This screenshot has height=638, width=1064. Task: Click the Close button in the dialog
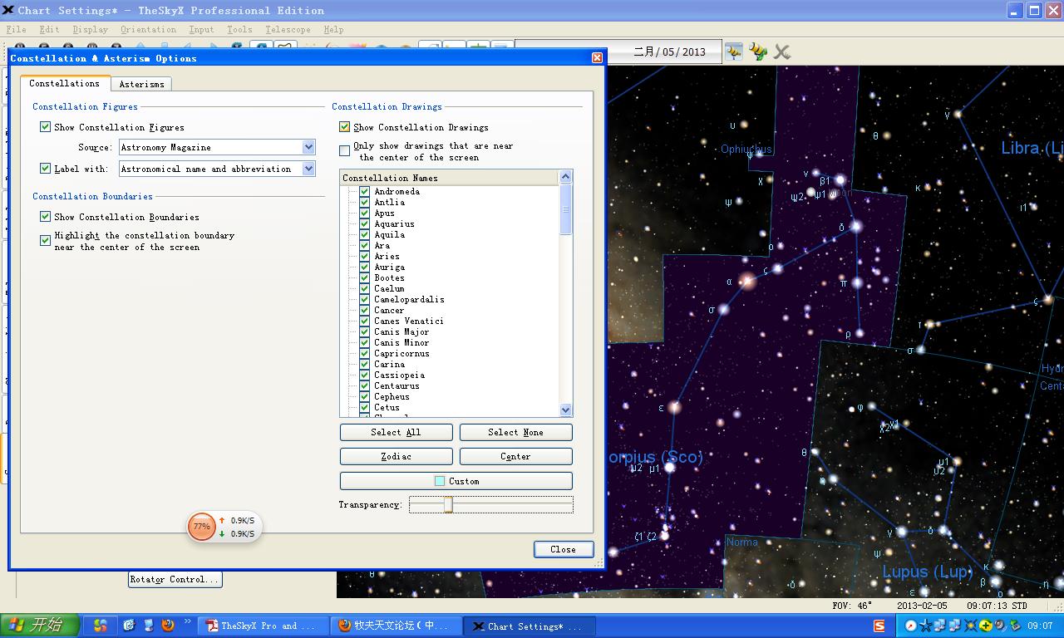[x=563, y=549]
